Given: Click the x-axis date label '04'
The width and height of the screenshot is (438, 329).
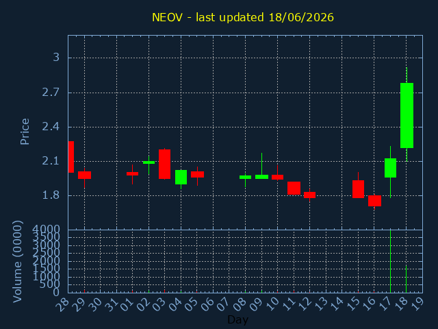Looking at the screenshot, I should [176, 304].
